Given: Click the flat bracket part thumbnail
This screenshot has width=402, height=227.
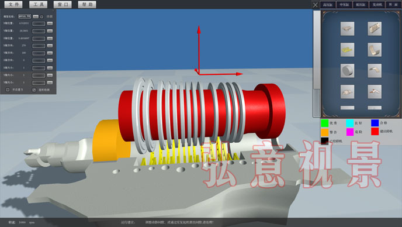Looking at the screenshot, I should [x=348, y=29].
